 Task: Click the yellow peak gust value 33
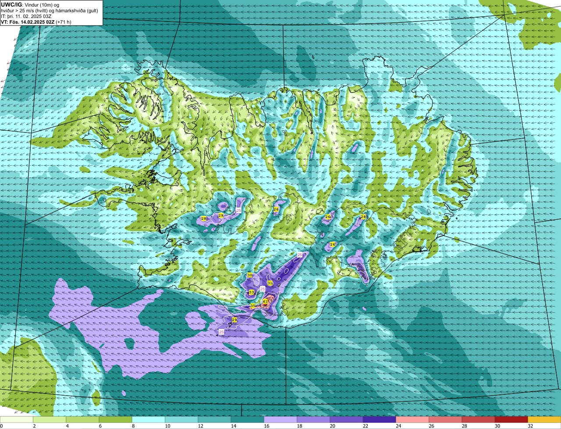[x=251, y=292]
